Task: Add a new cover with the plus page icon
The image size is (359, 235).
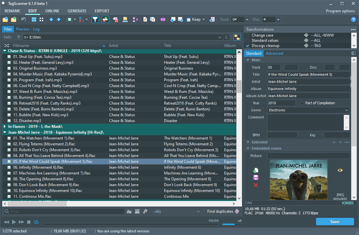Action: 256,170
